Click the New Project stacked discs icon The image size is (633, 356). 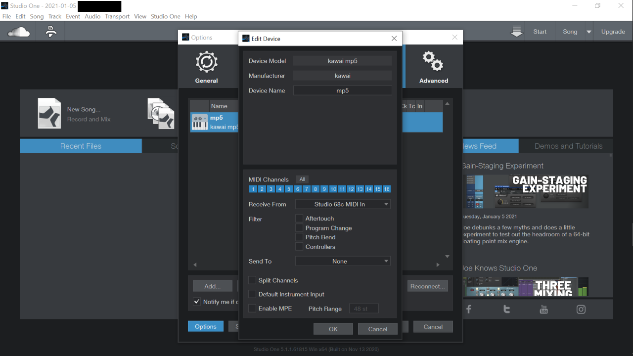point(161,113)
